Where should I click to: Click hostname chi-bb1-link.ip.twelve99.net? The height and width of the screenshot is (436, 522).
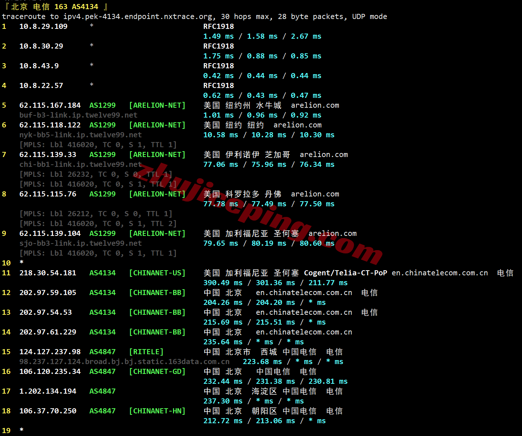click(x=81, y=164)
